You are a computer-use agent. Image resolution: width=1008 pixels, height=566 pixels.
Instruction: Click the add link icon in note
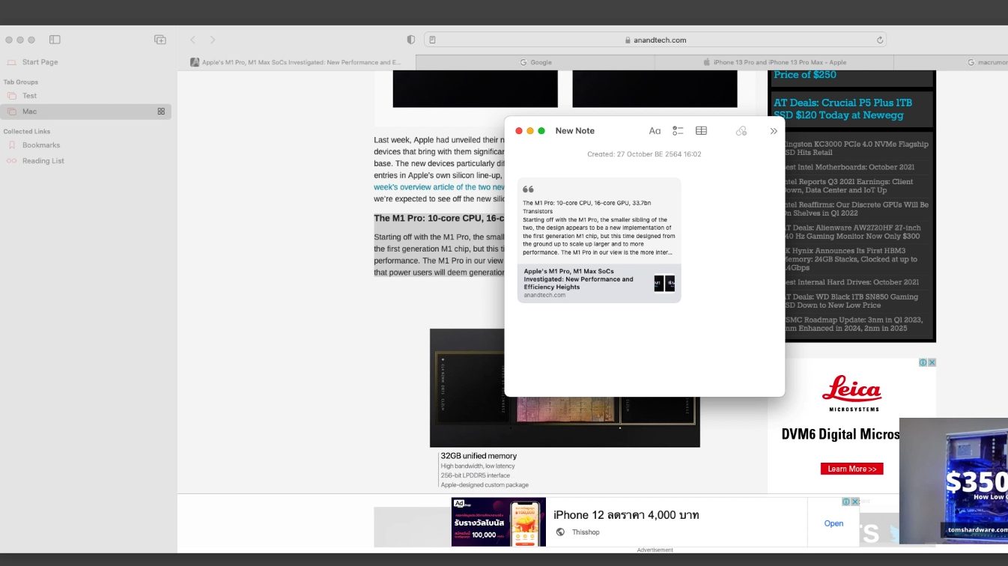coord(741,131)
